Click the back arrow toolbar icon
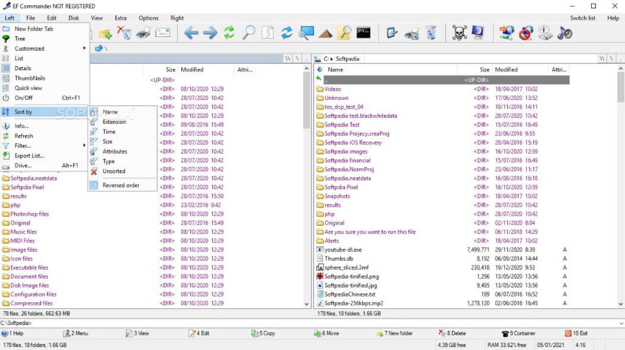Viewport: 625px width, 350px height. [191, 33]
